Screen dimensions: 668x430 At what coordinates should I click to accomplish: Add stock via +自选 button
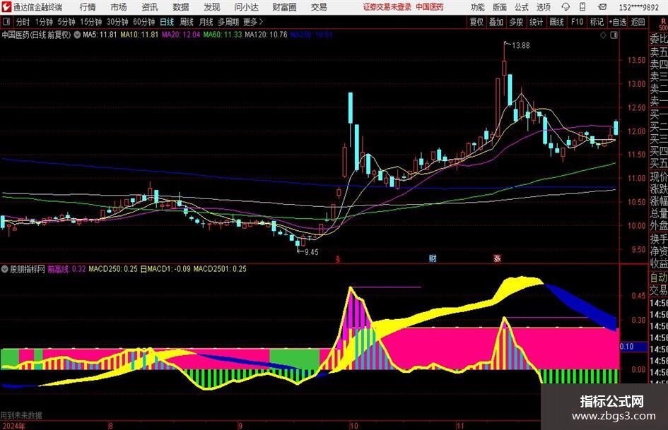click(618, 22)
